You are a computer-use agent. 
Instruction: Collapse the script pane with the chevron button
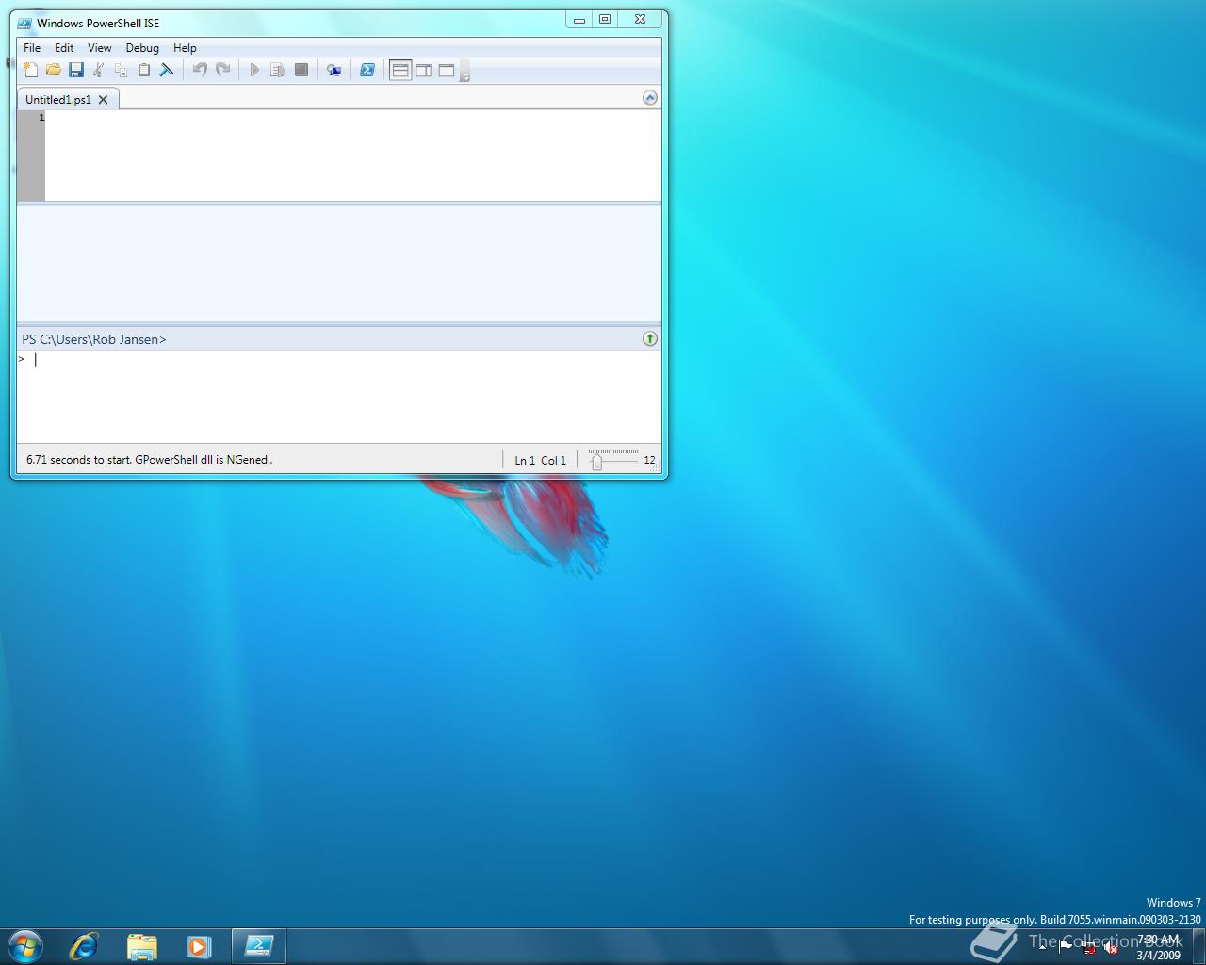649,98
